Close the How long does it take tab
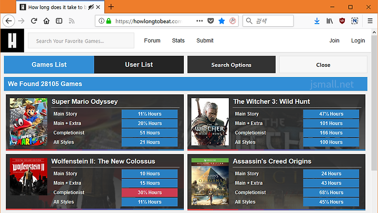Screen dimensions: 378x213 [98, 7]
